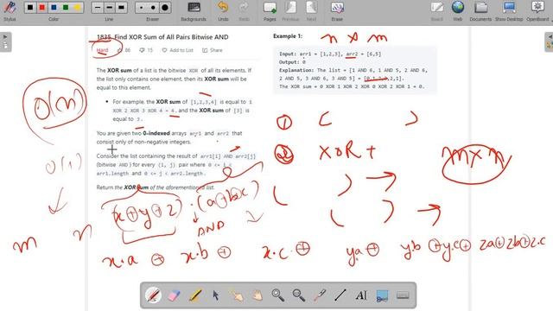Select the pointing-finger Interact tool
The width and height of the screenshot is (553, 311).
(237, 295)
